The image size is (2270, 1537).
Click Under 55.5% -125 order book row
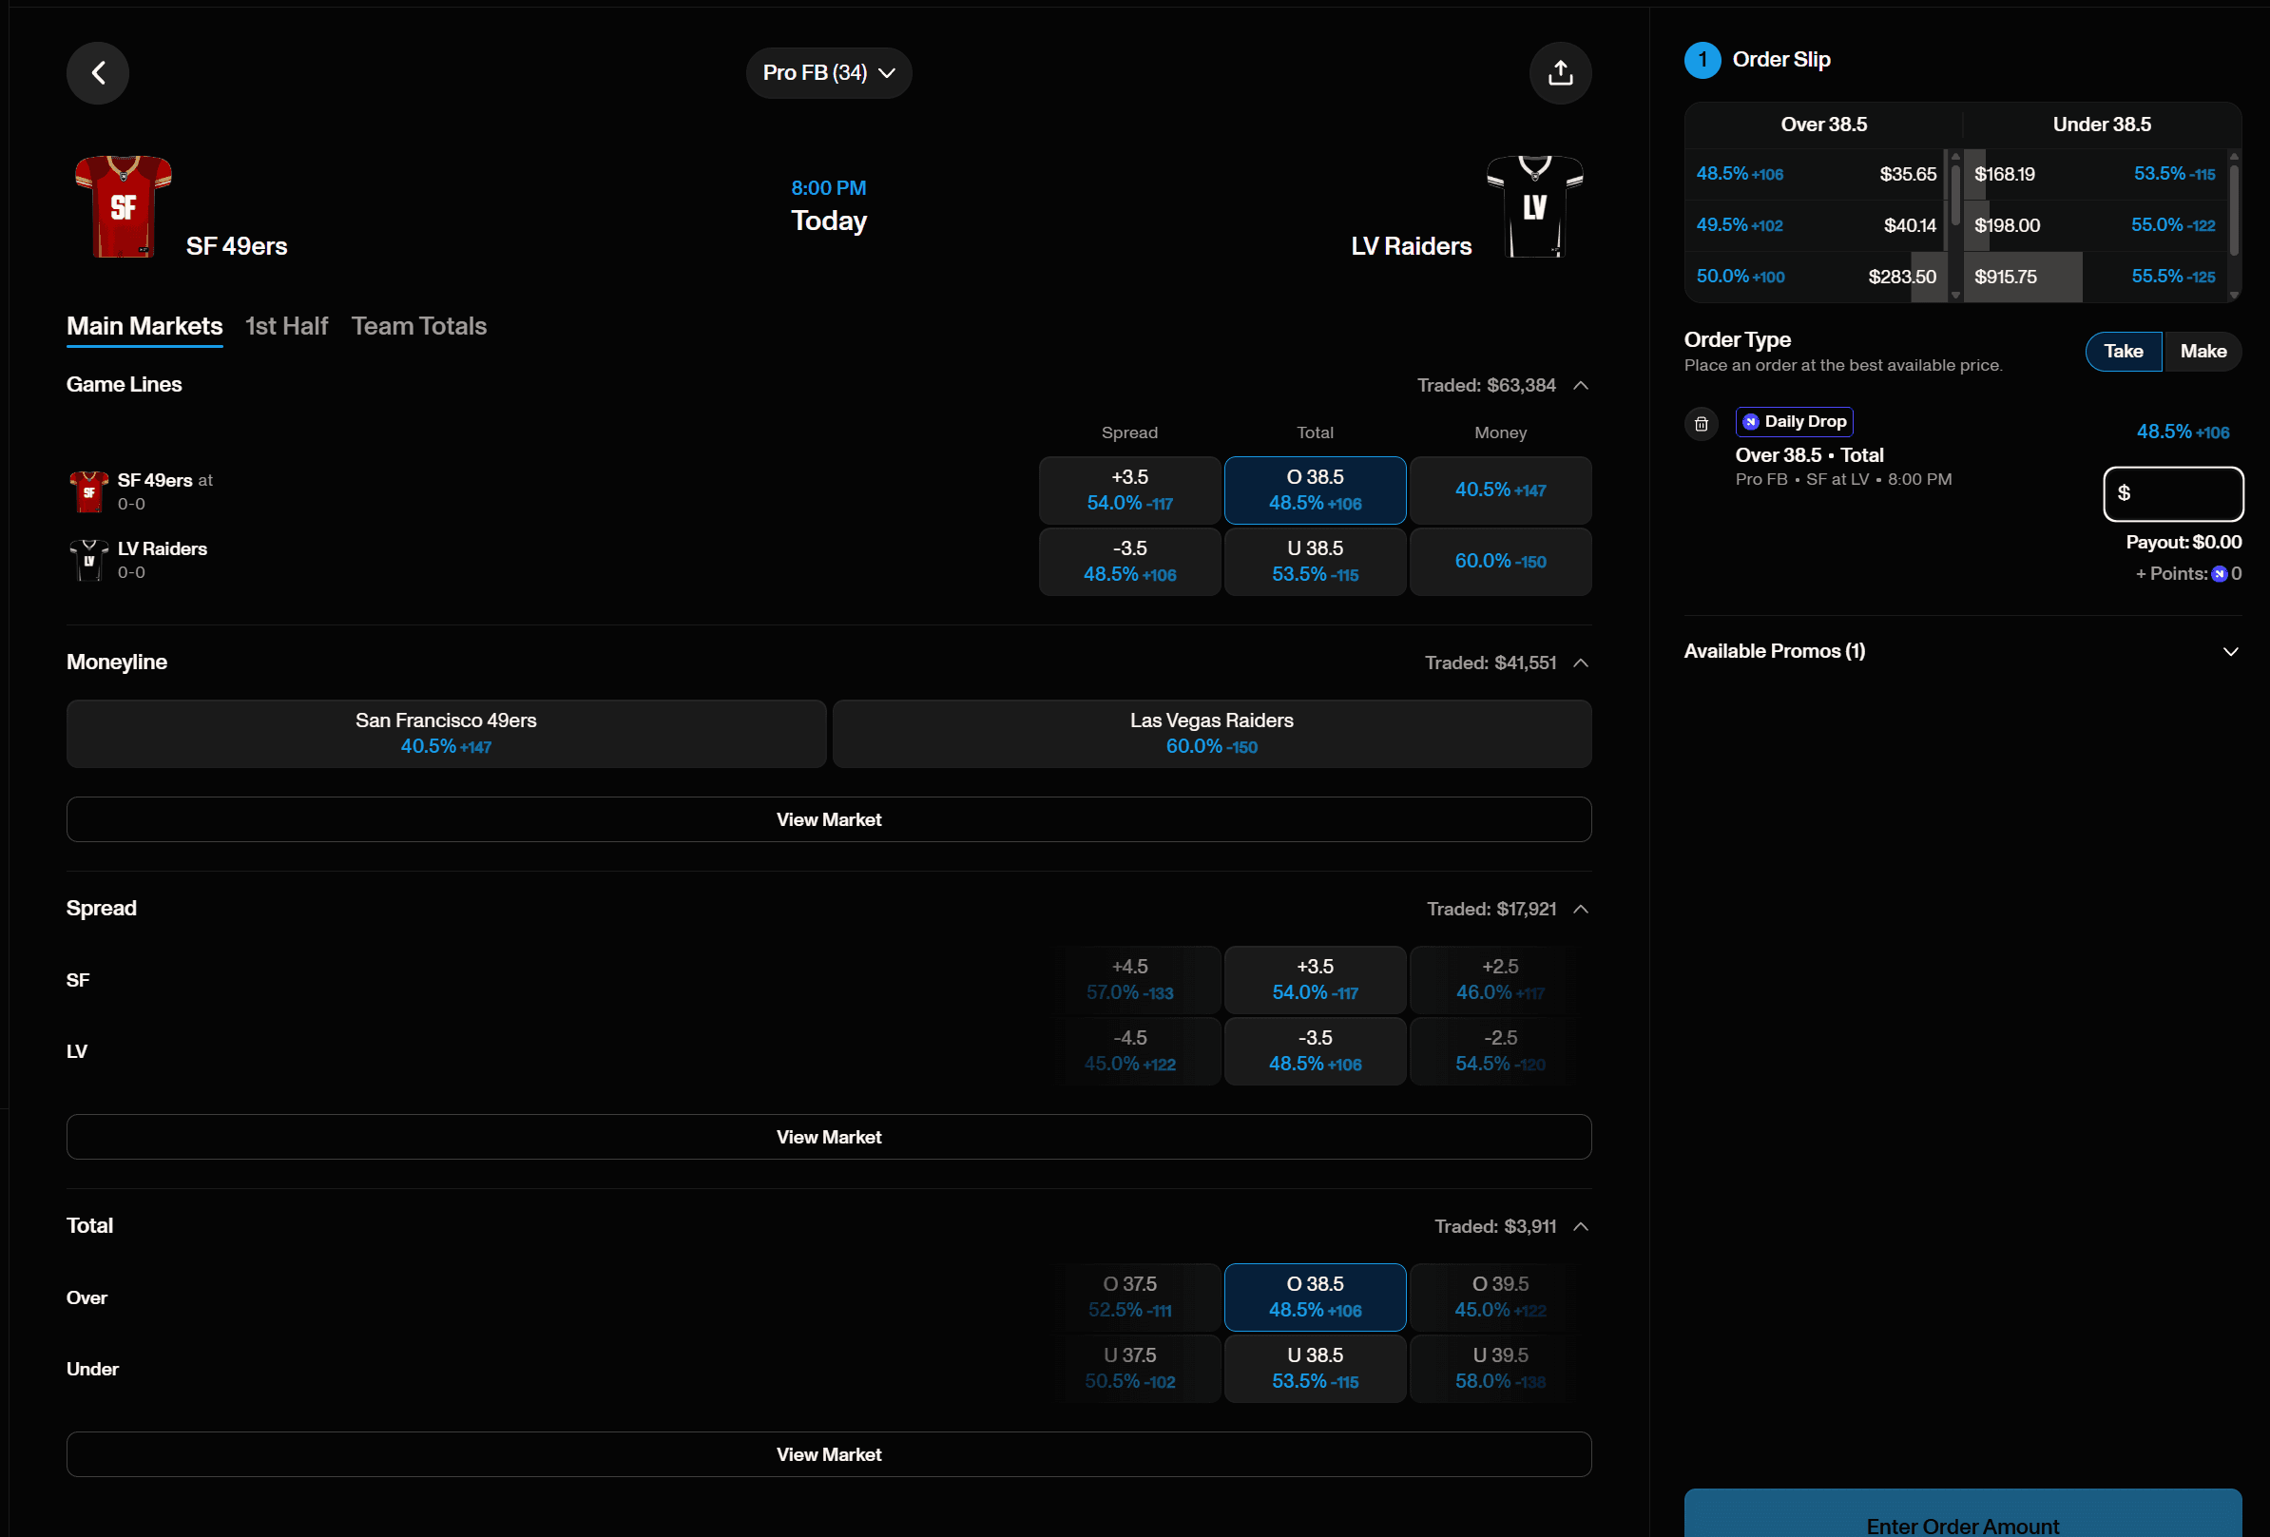[2095, 277]
